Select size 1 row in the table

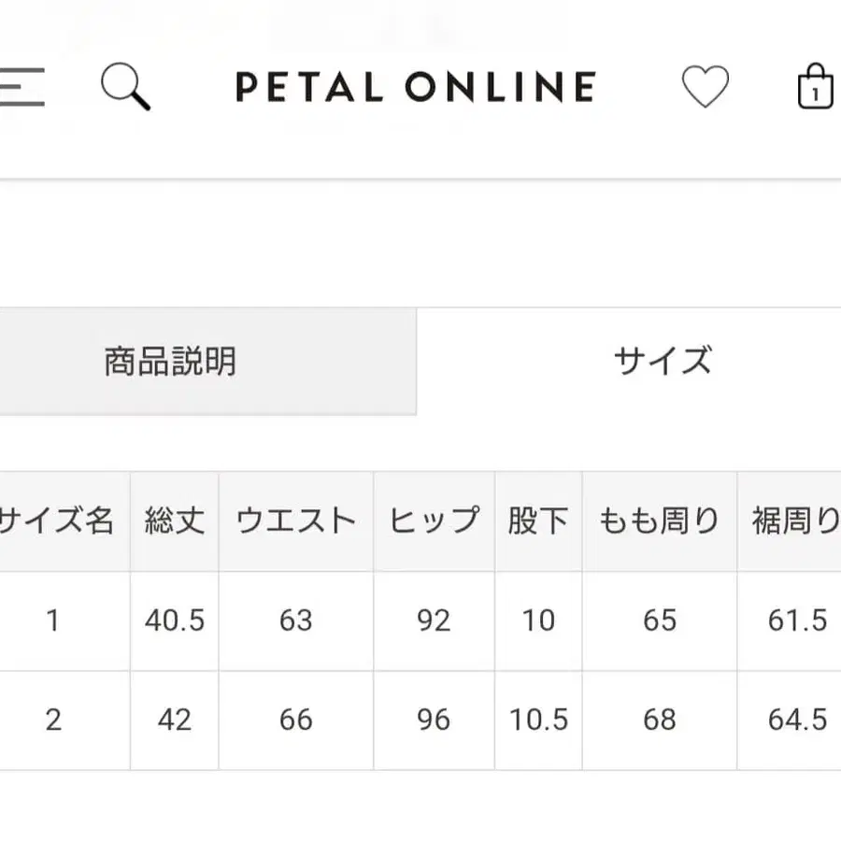[x=54, y=620]
